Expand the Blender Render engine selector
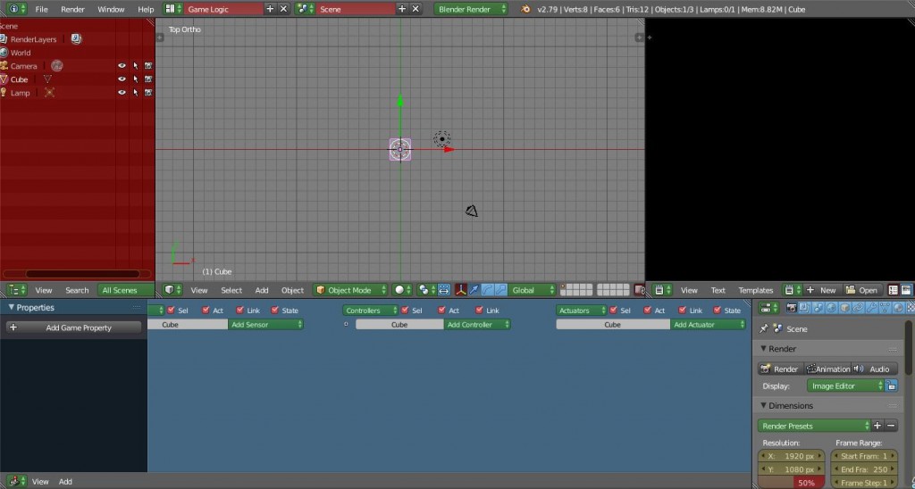Image resolution: width=915 pixels, height=489 pixels. click(471, 9)
